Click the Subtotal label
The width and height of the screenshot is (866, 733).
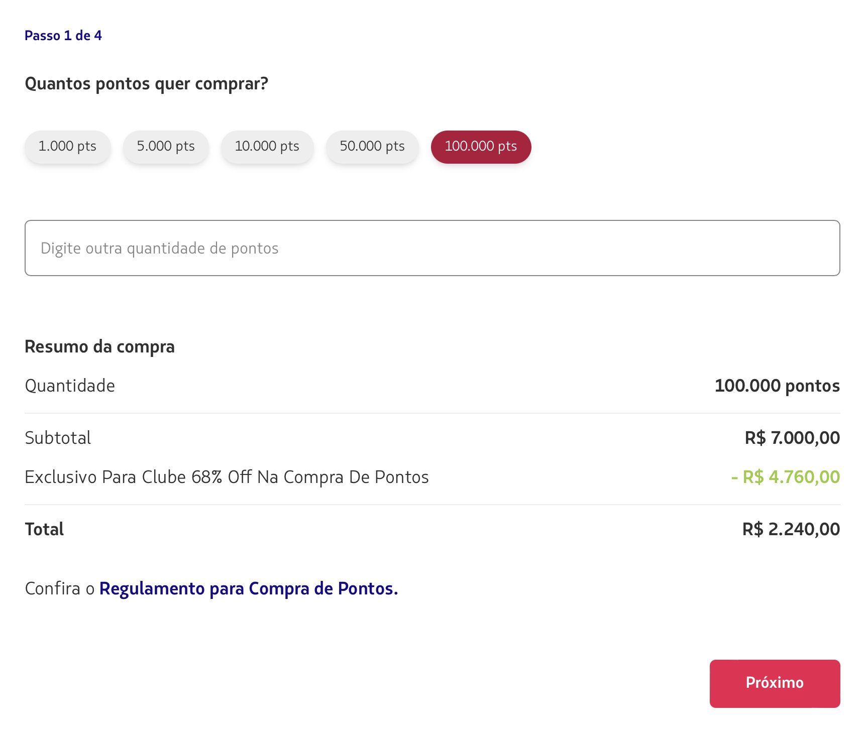click(x=58, y=438)
